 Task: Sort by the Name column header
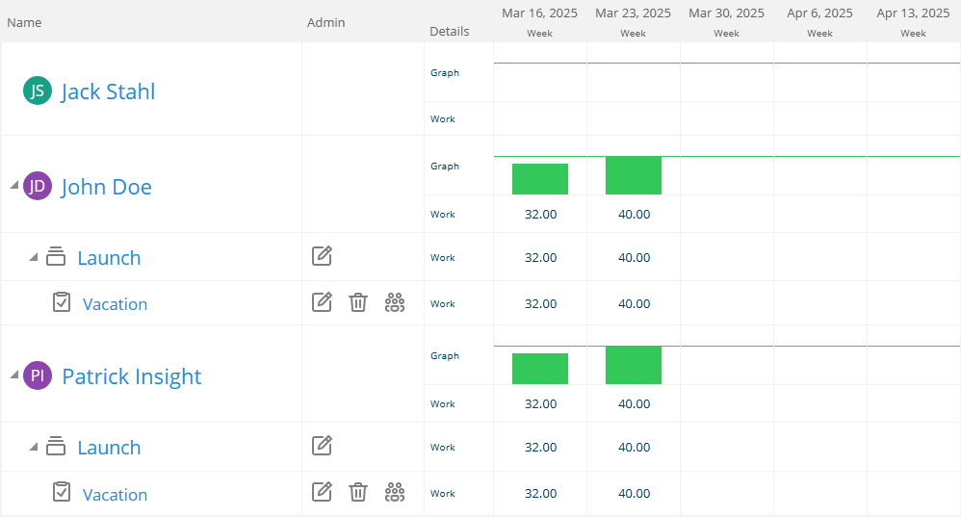(x=24, y=23)
